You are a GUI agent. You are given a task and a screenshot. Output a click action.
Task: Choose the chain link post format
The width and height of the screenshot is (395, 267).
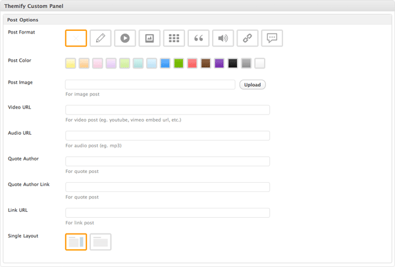pyautogui.click(x=248, y=38)
